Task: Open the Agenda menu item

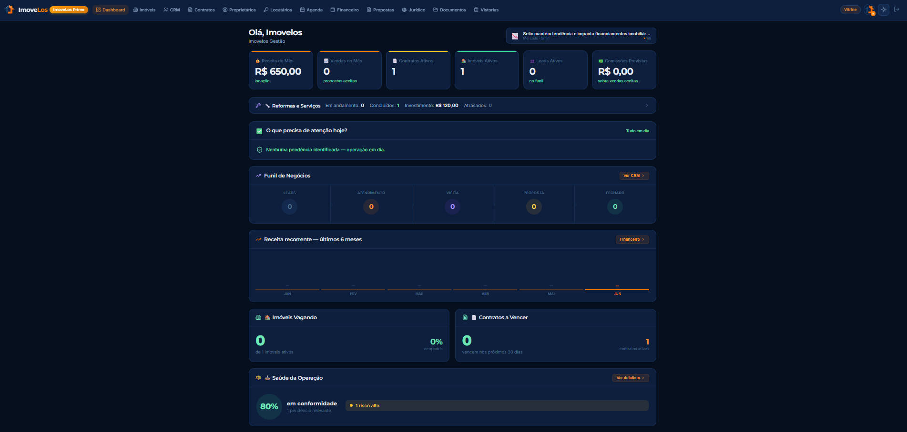Action: 311,10
